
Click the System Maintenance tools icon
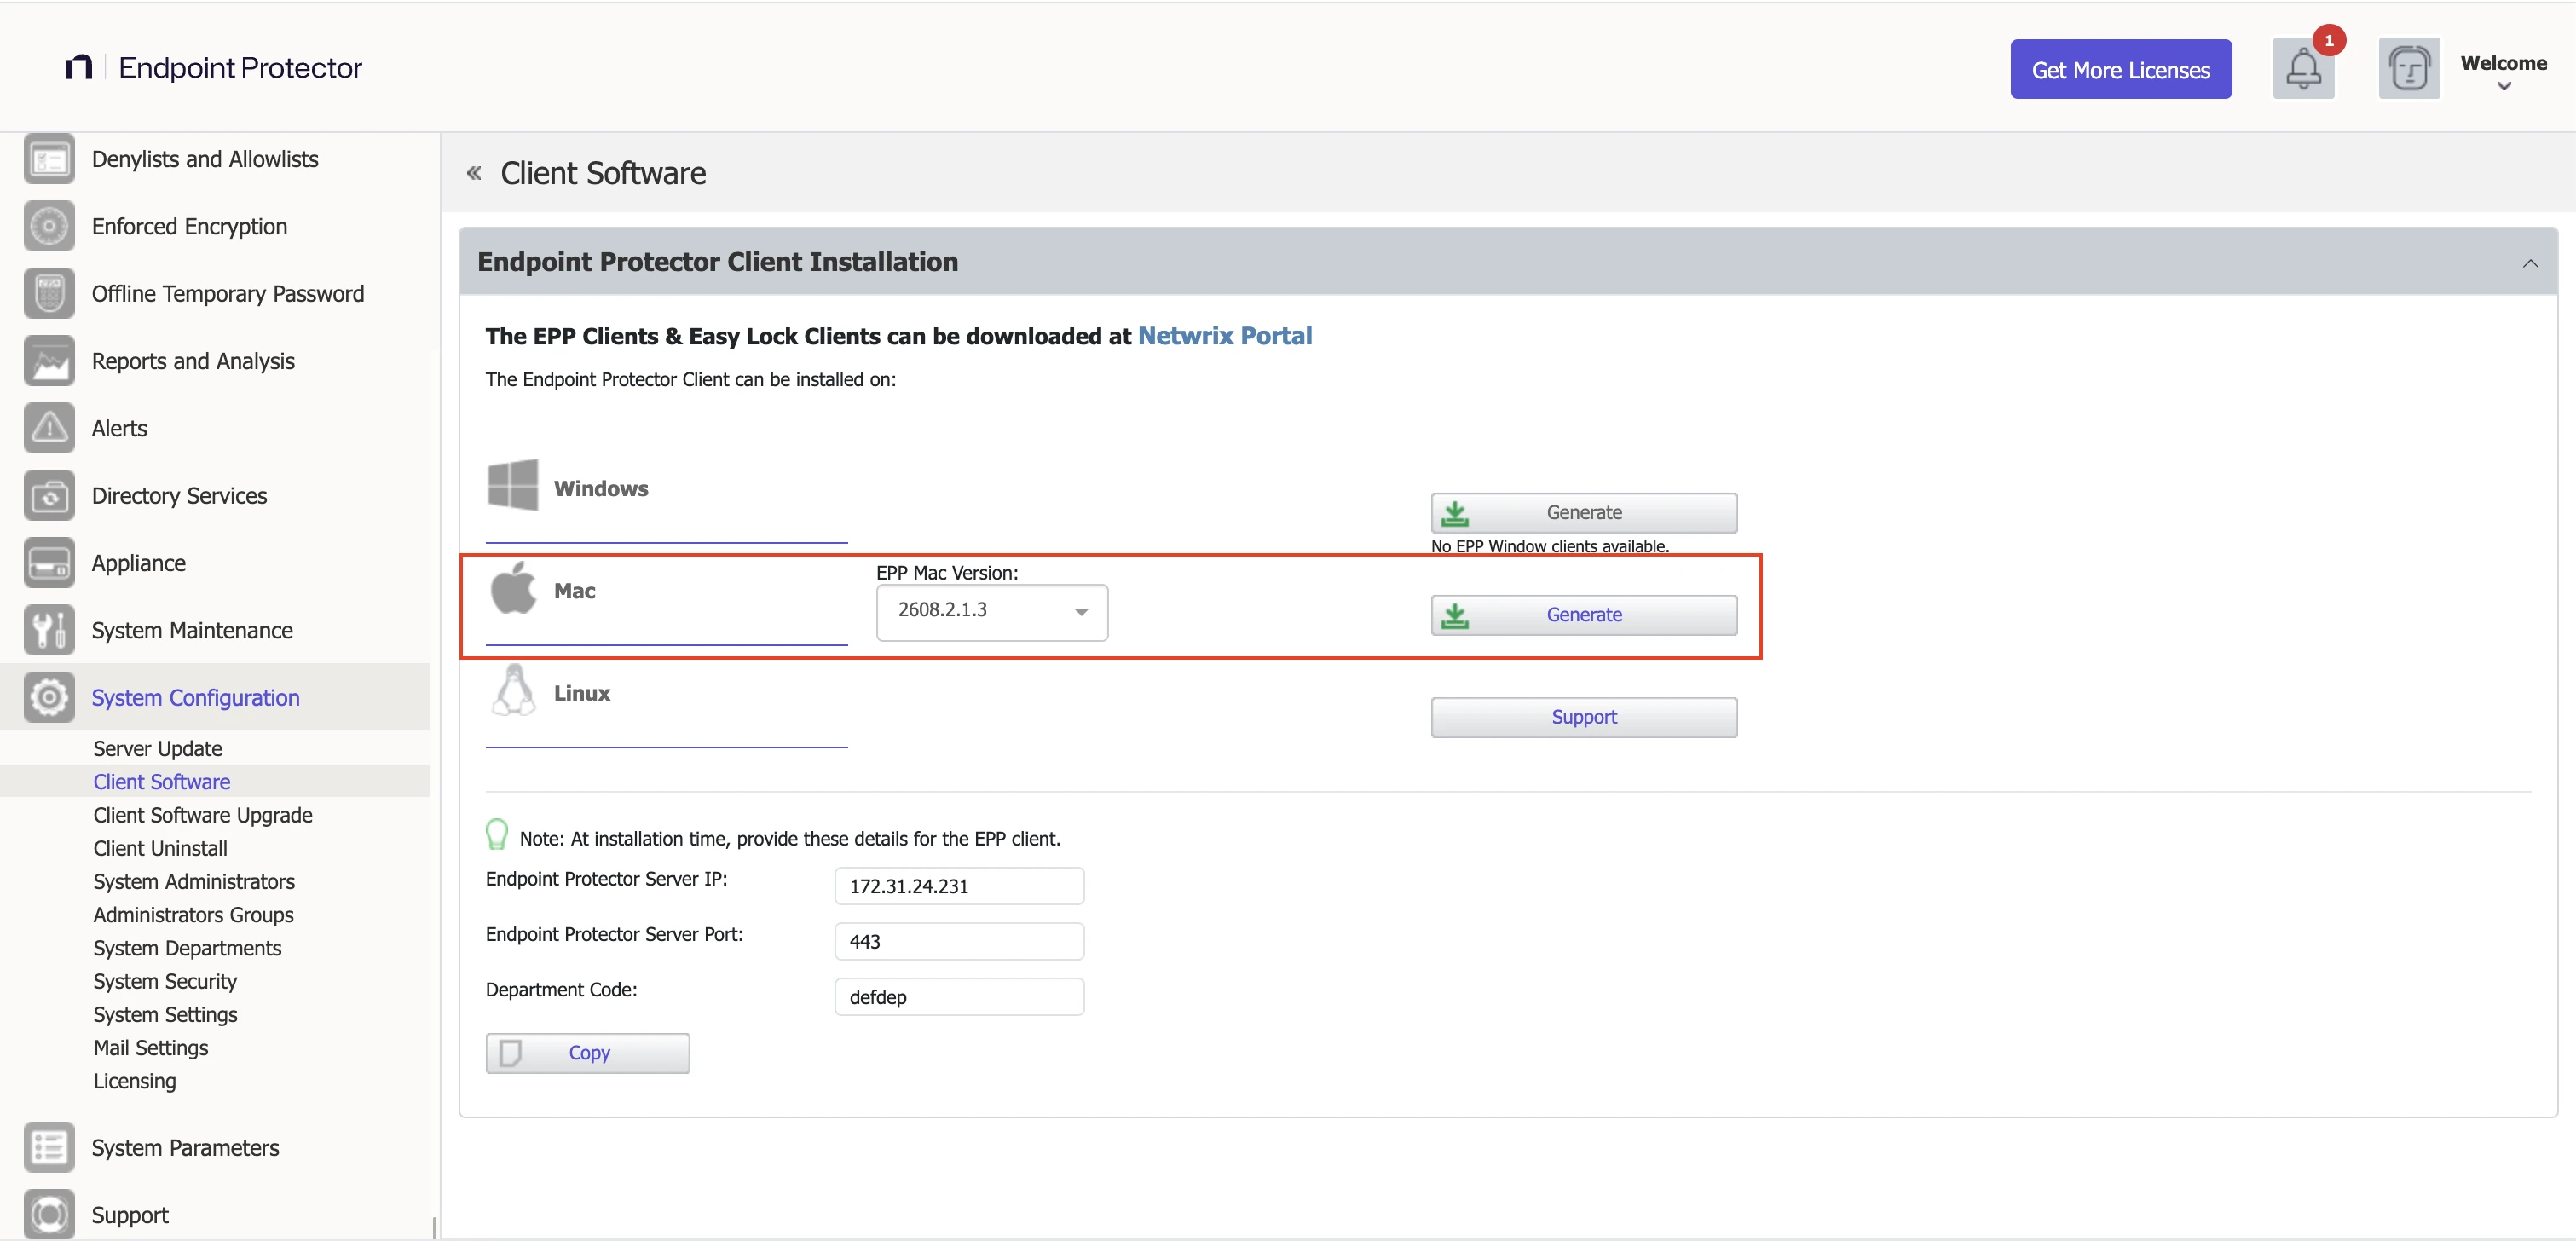coord(49,630)
